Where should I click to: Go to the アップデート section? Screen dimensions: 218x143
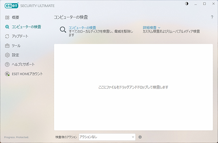pyautogui.click(x=20, y=36)
